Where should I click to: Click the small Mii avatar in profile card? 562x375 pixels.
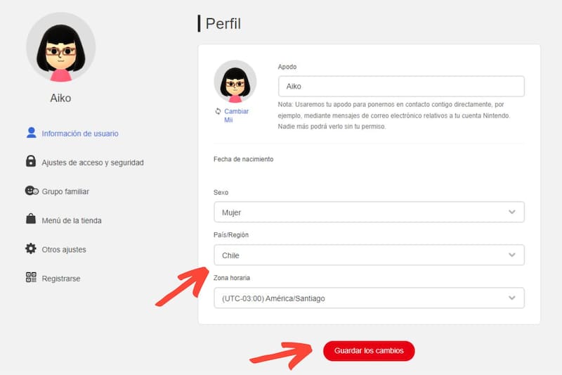[x=235, y=81]
